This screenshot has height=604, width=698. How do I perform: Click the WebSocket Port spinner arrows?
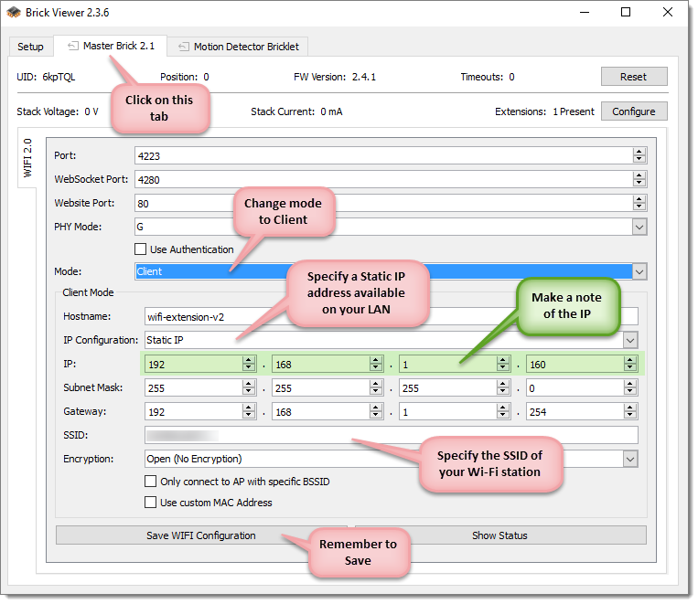639,179
